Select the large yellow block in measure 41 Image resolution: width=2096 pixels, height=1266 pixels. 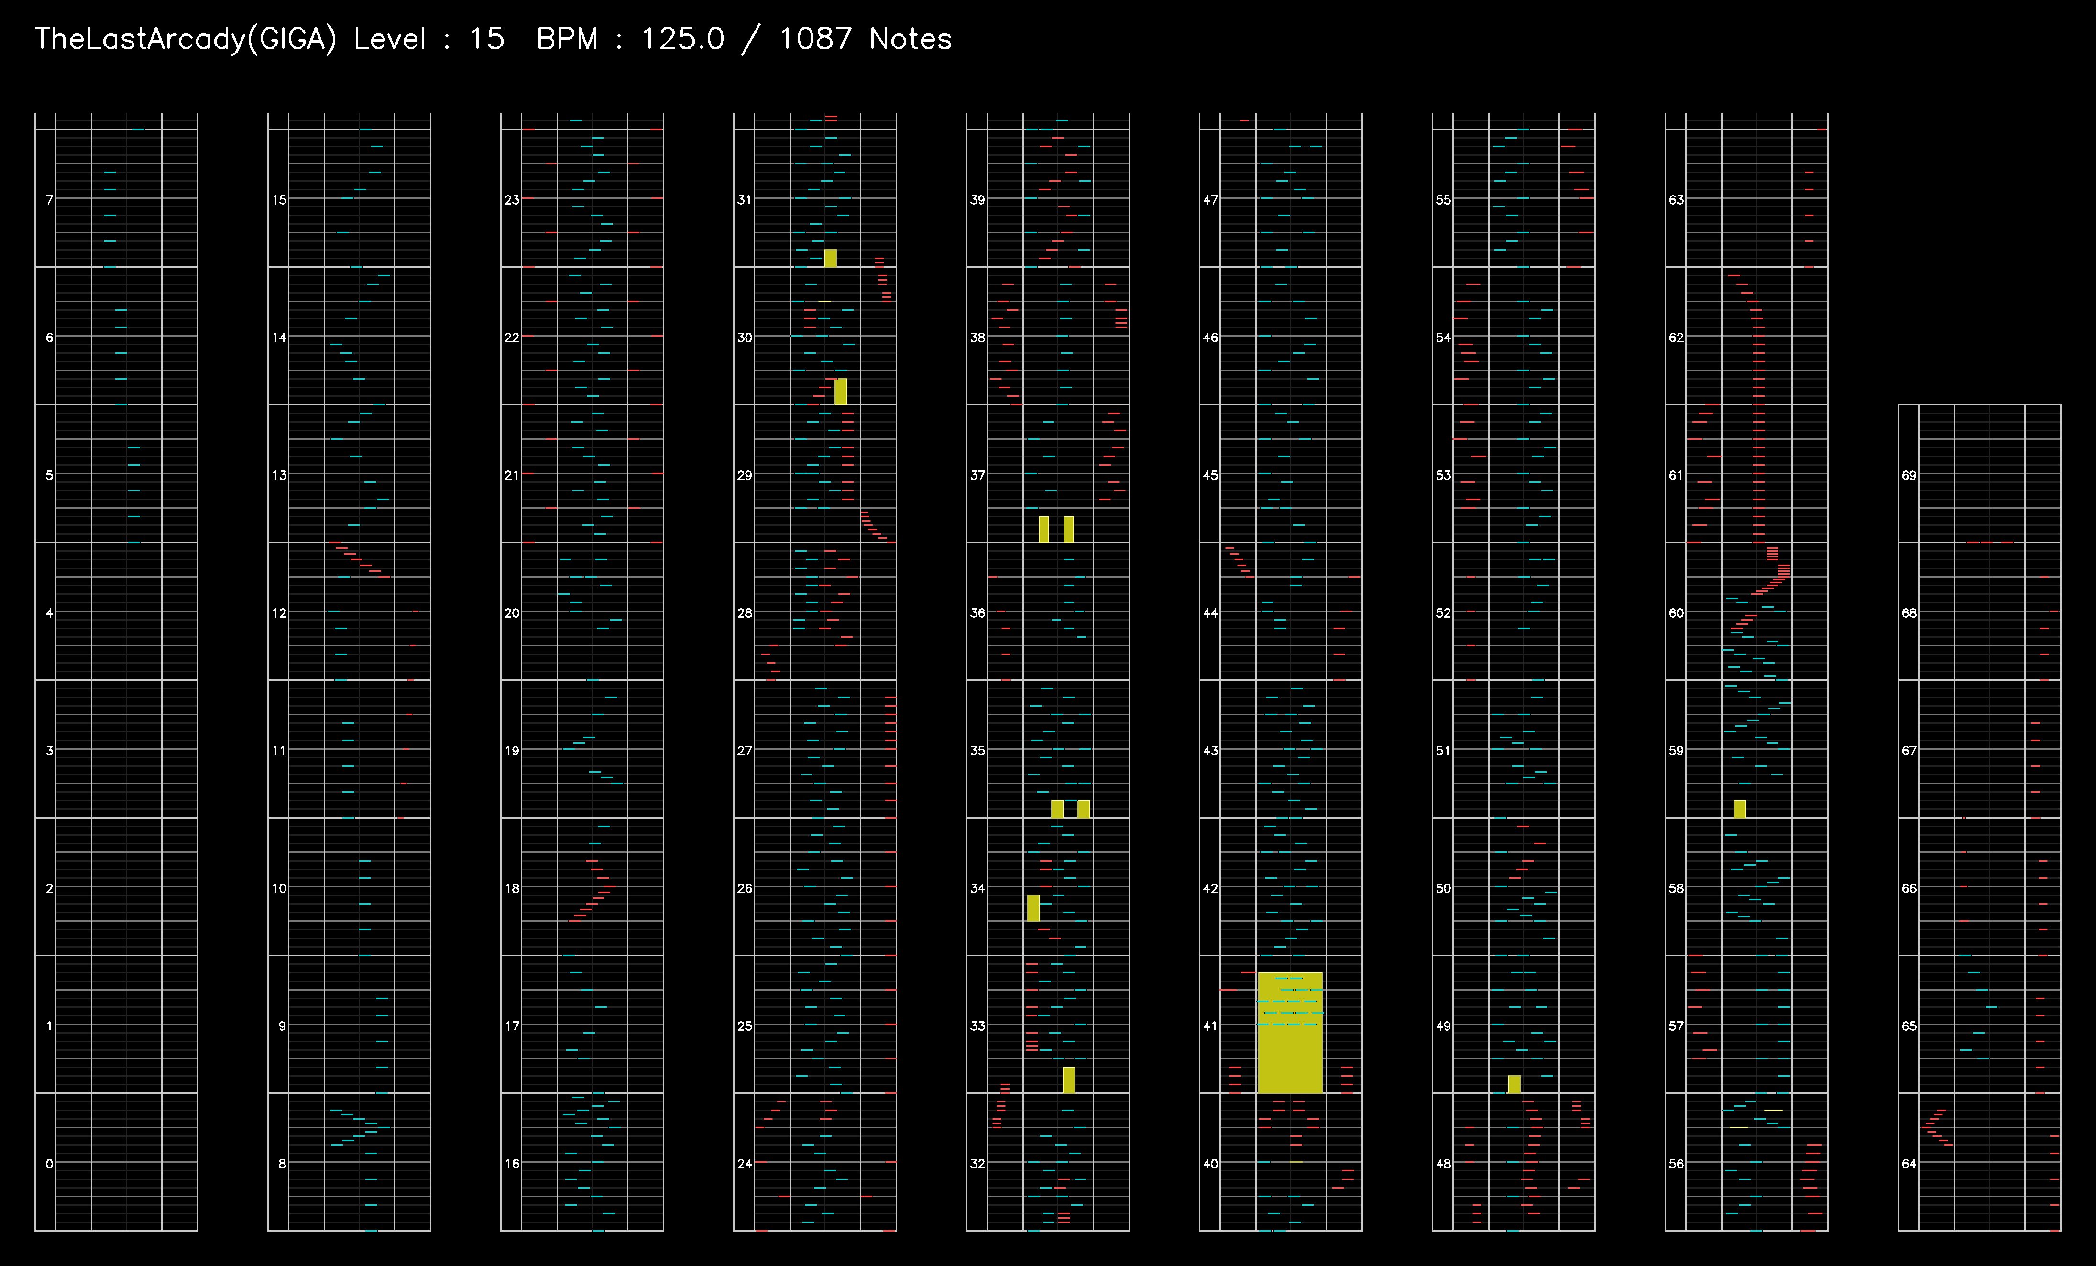[x=1290, y=1032]
